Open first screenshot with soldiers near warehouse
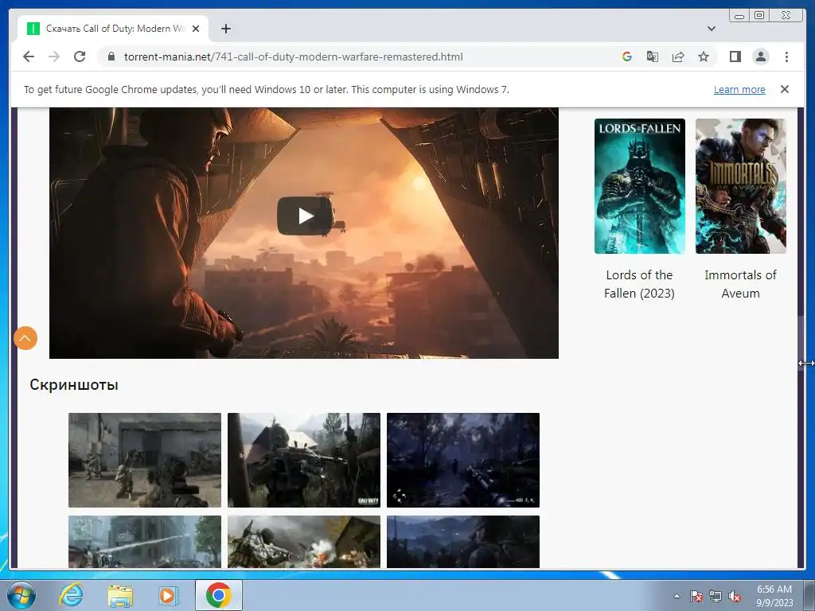 coord(145,460)
